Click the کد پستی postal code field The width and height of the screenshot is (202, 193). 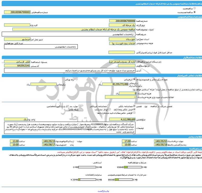tap(17, 65)
